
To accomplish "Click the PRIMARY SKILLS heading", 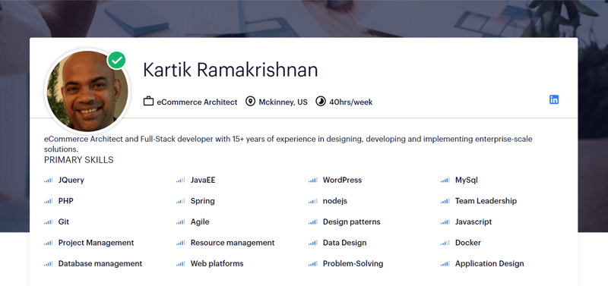I will tap(79, 160).
